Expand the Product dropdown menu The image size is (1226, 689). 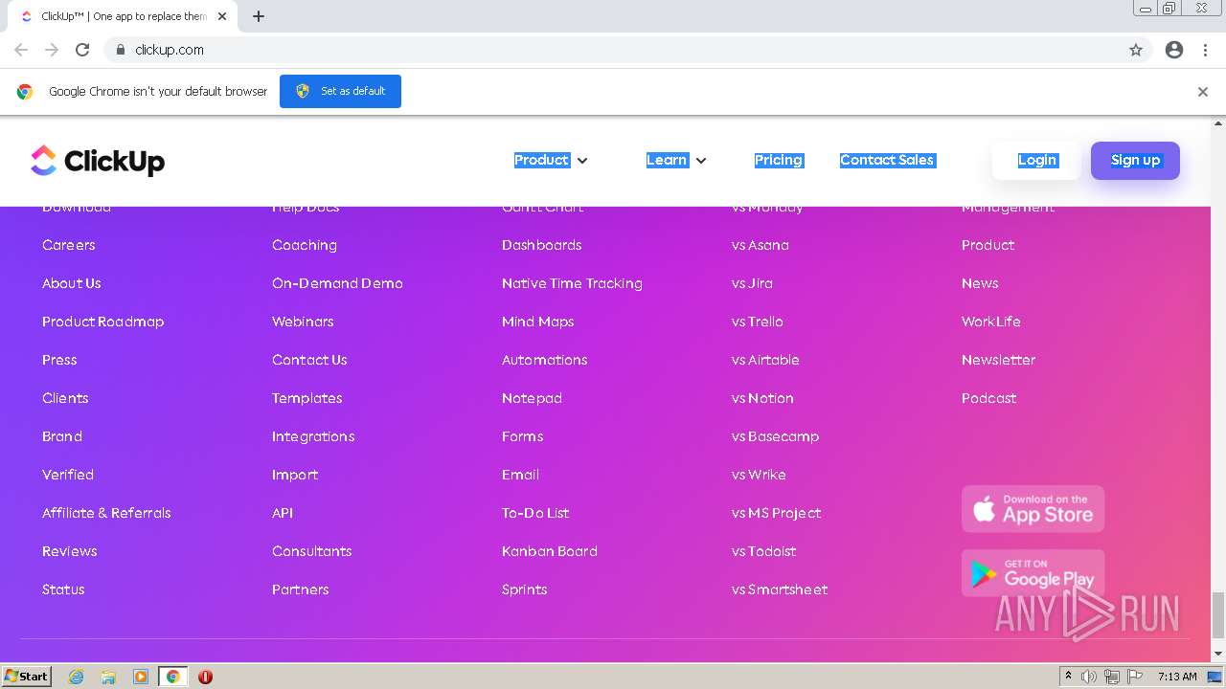551,160
